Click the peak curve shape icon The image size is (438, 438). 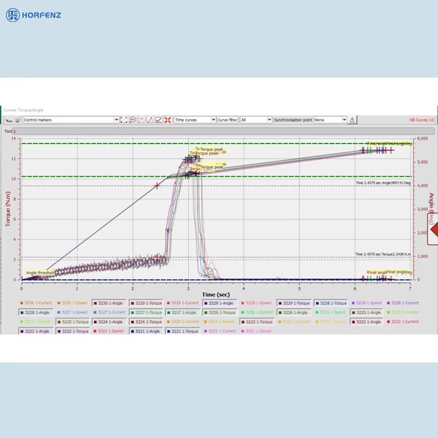click(149, 120)
